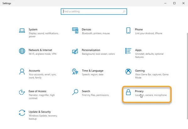188x129 pixels.
Task: Open the Ease of Access icon
Action: pos(22,92)
